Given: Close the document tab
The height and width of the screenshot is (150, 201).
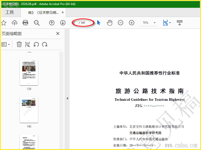Looking at the screenshot, I should [63, 12].
